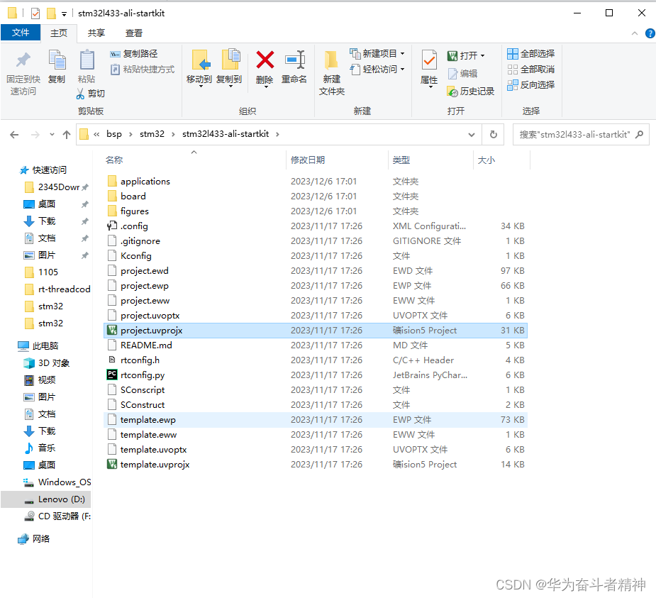Invert selection with 反向选择
The height and width of the screenshot is (598, 656).
click(533, 84)
